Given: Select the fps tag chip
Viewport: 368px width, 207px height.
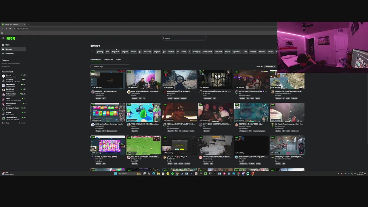Looking at the screenshot, I should 140,52.
